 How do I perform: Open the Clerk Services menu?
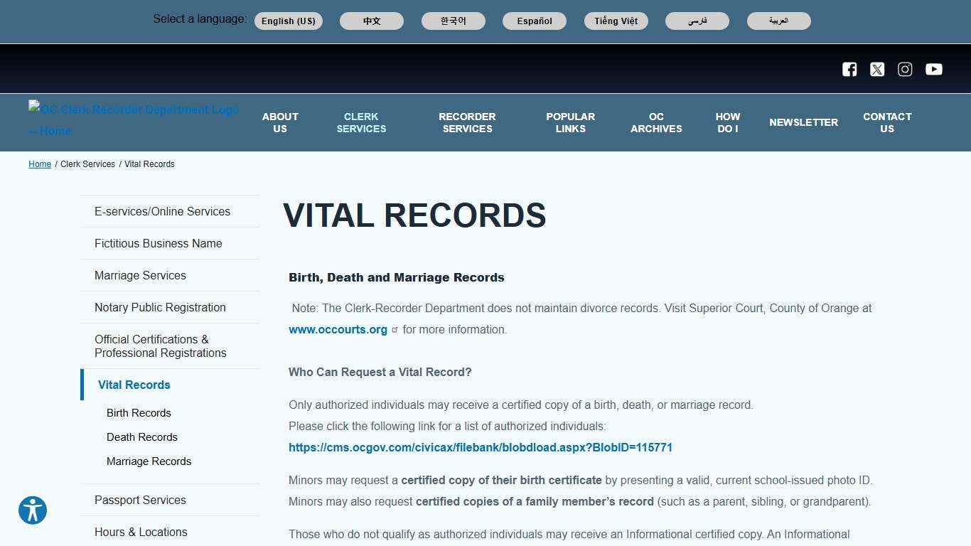[x=361, y=122]
